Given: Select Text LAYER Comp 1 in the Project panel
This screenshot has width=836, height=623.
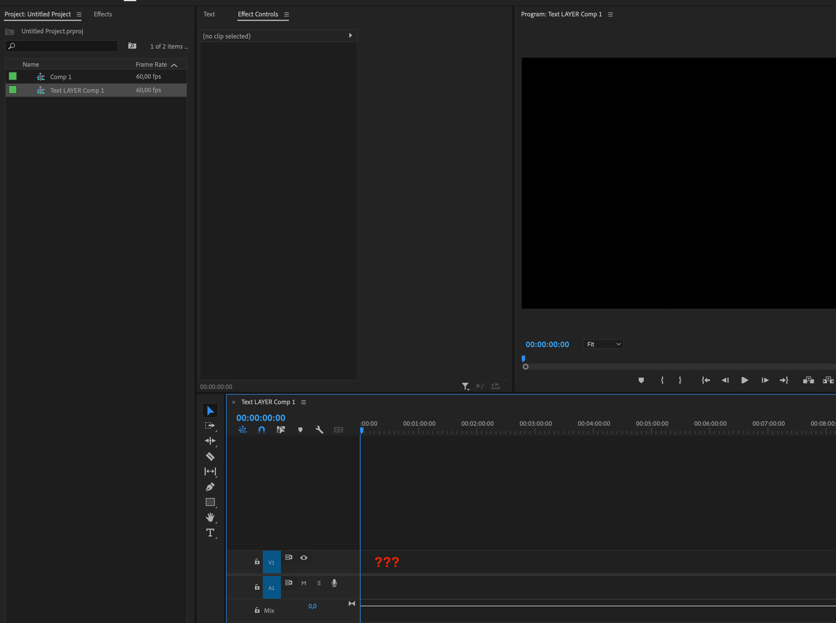Looking at the screenshot, I should [77, 90].
